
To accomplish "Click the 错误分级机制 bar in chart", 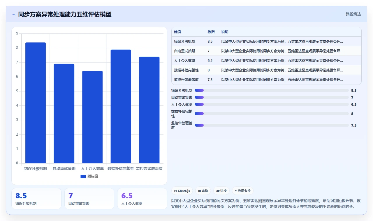I will point(36,103).
